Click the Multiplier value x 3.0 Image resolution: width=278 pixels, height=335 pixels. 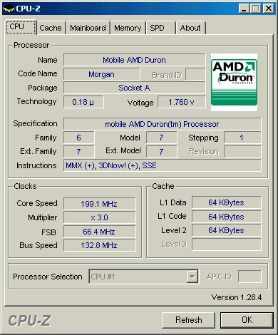tap(100, 217)
